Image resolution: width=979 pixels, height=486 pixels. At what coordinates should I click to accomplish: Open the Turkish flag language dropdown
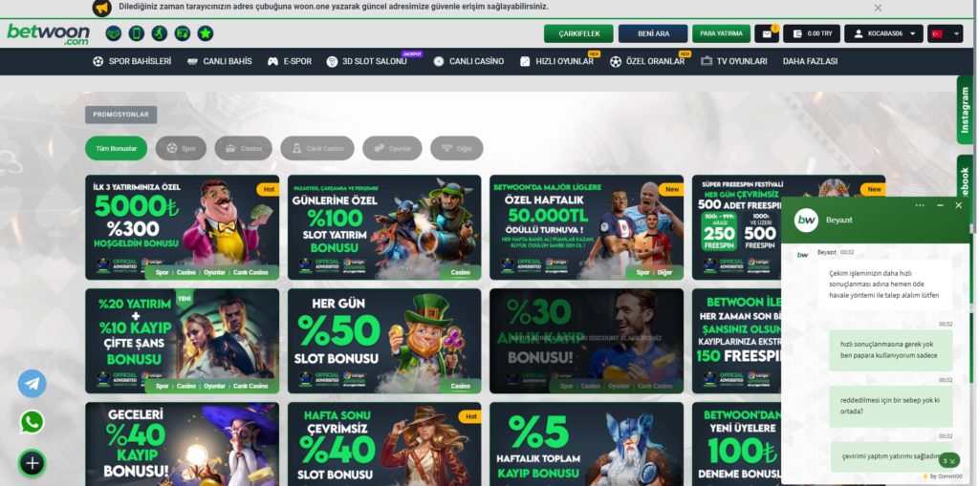coord(946,33)
